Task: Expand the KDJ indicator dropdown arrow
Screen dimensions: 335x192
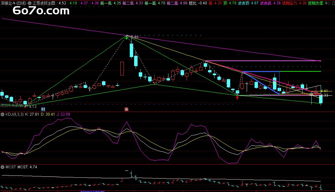Action: pyautogui.click(x=2, y=114)
